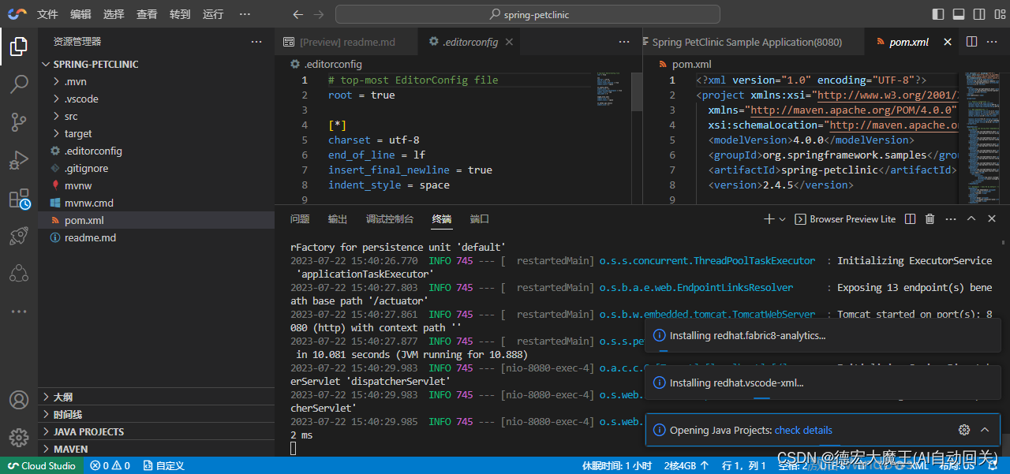
Task: Go back with the navigation arrow
Action: click(x=297, y=14)
